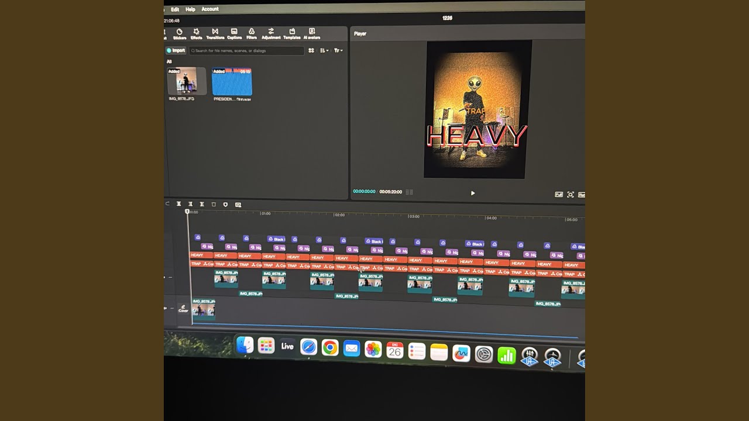Open Google Chrome from the Dock

[330, 348]
